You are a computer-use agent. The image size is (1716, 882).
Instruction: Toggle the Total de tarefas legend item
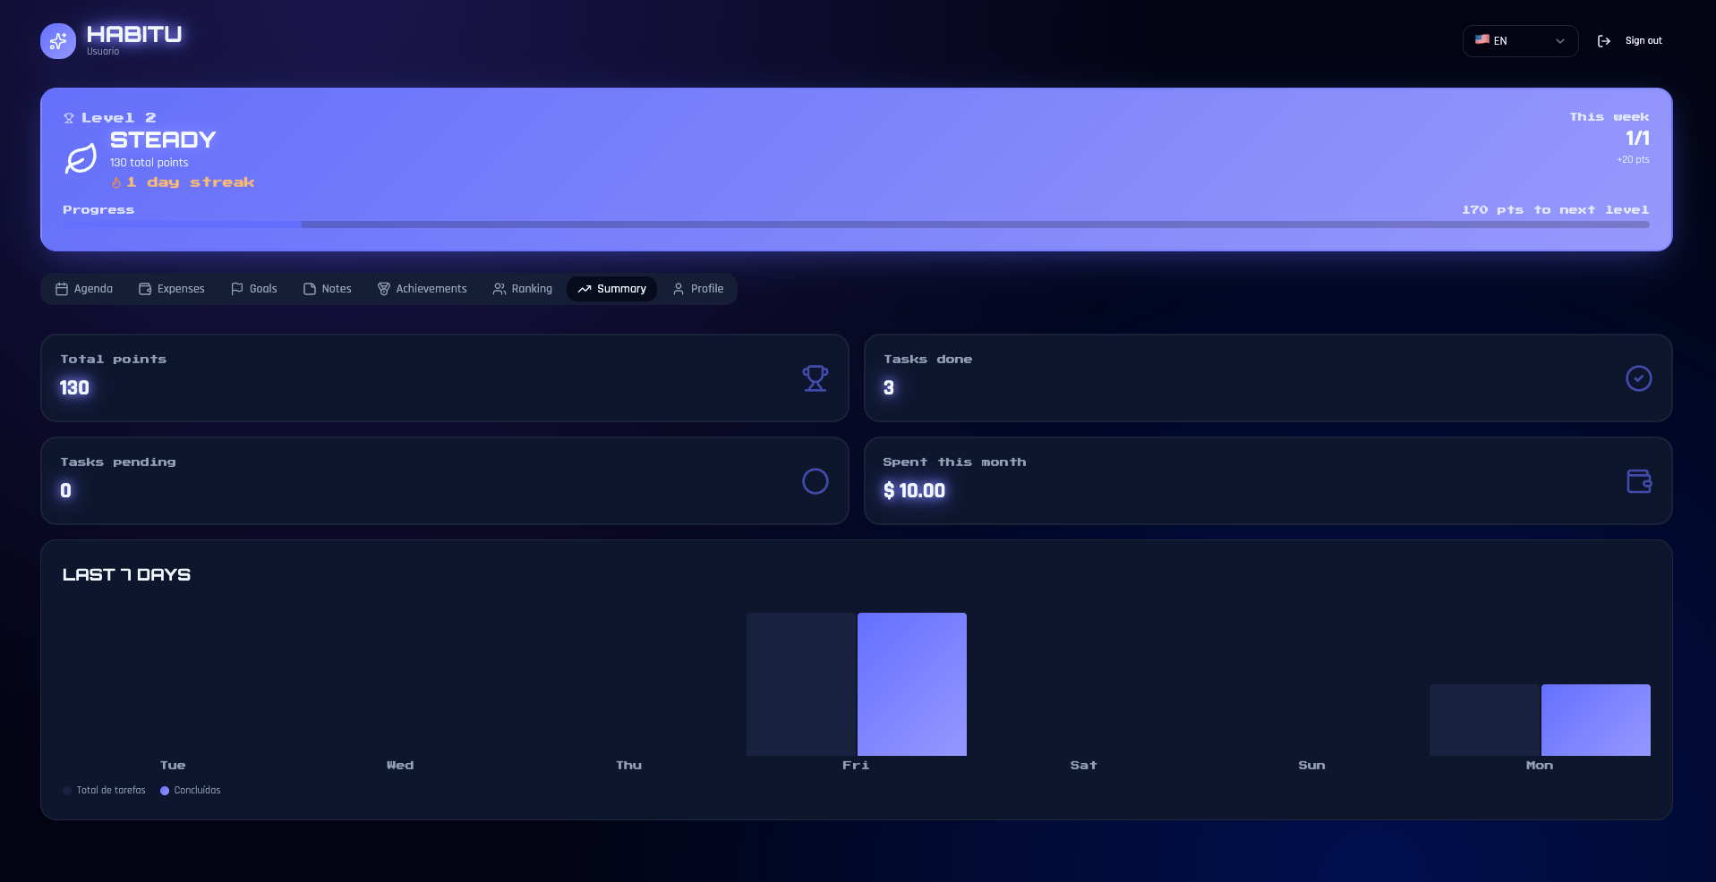click(x=104, y=791)
